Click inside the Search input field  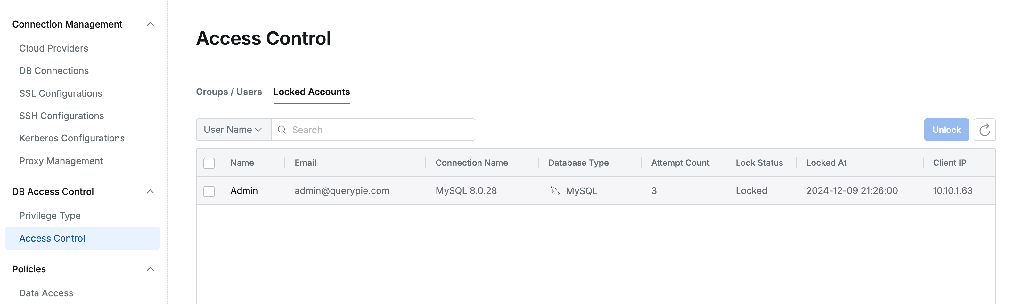click(x=374, y=129)
